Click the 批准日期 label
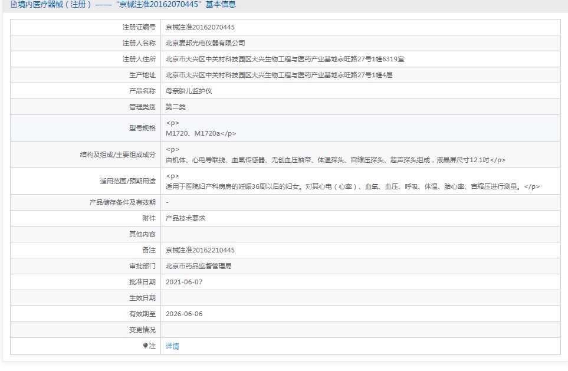Screen dimensions: 568x371 point(142,283)
